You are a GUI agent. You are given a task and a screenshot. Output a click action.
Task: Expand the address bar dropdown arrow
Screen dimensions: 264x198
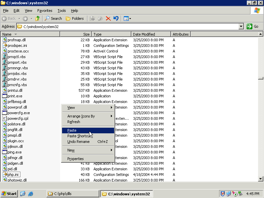(x=241, y=26)
